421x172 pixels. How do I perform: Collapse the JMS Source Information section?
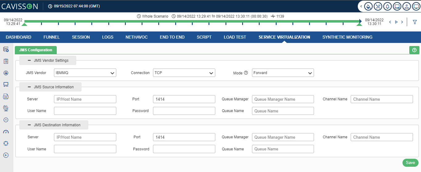tap(29, 87)
